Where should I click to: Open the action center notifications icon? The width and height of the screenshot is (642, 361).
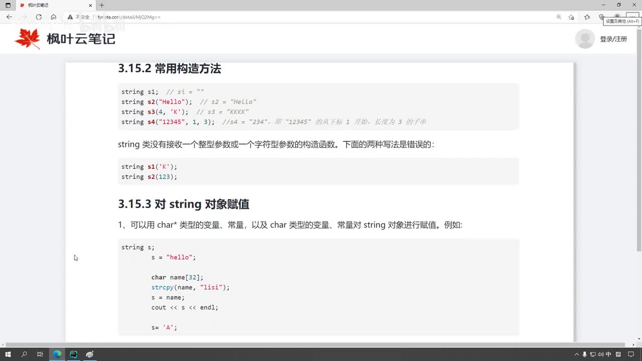[x=631, y=354]
